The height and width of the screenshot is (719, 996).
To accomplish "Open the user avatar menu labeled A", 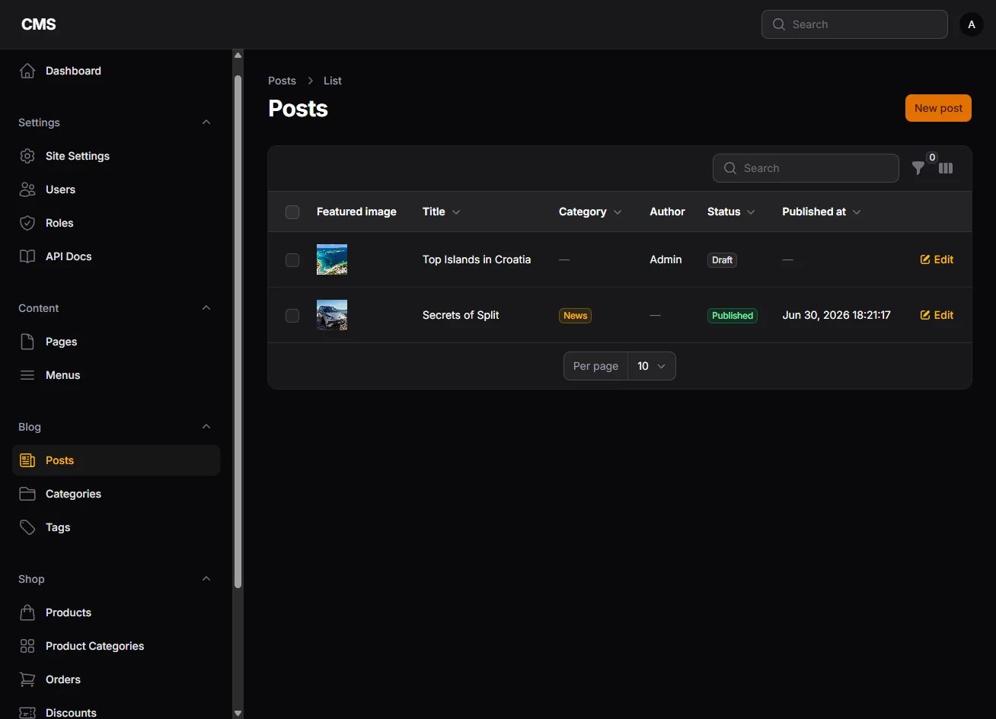I will [x=972, y=24].
